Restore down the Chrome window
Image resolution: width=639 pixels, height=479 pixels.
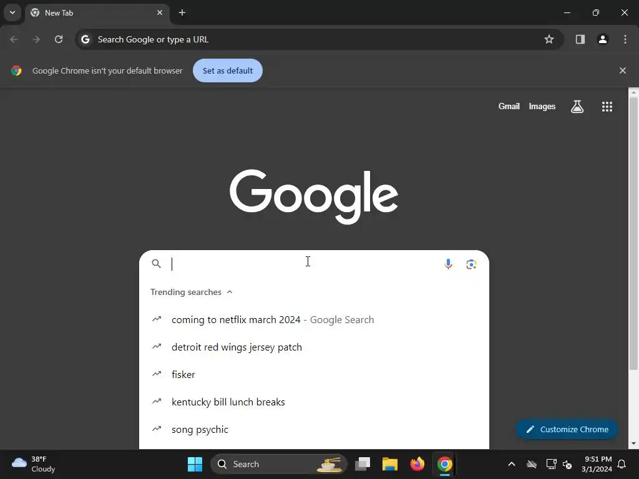point(595,12)
